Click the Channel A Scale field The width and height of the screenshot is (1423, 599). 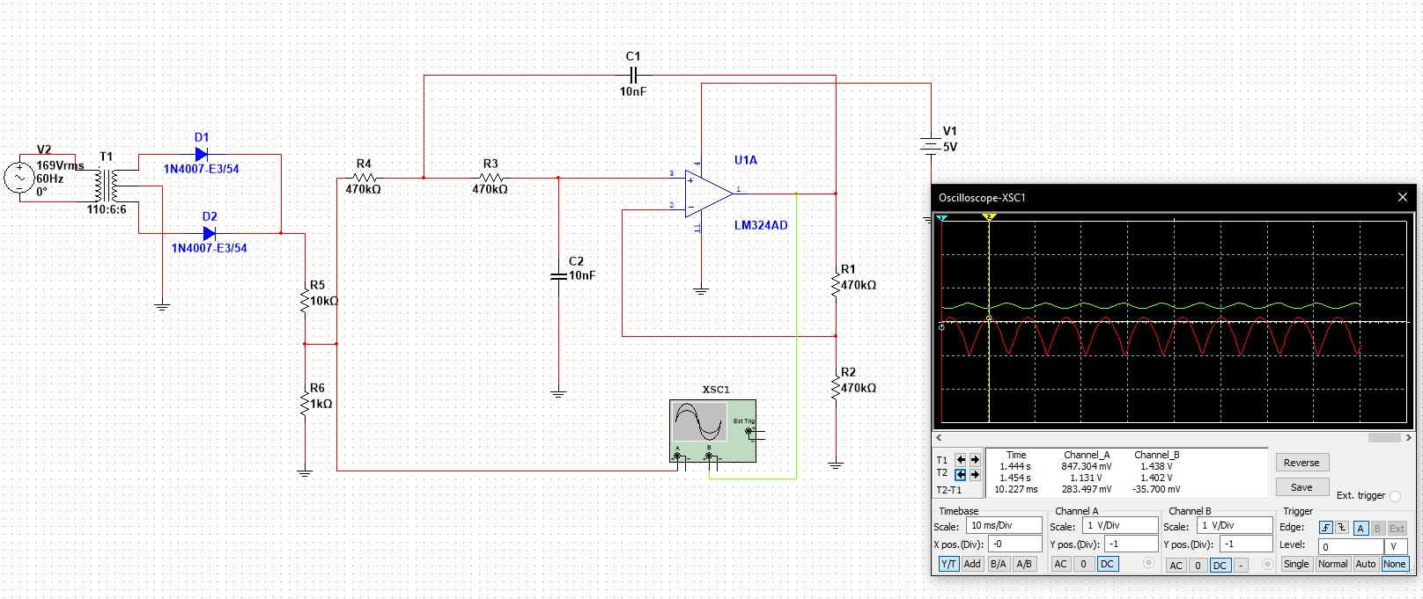1120,525
